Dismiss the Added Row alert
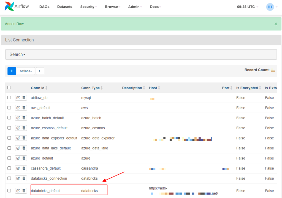Viewport: 282px width, 198px height. click(x=275, y=24)
